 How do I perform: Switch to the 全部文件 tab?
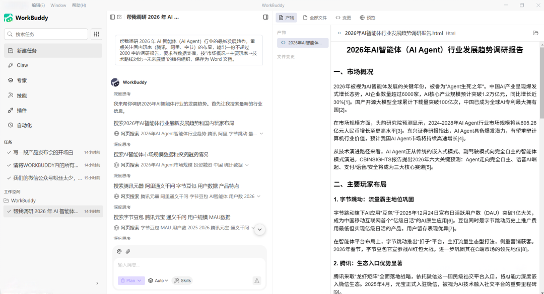(x=315, y=17)
